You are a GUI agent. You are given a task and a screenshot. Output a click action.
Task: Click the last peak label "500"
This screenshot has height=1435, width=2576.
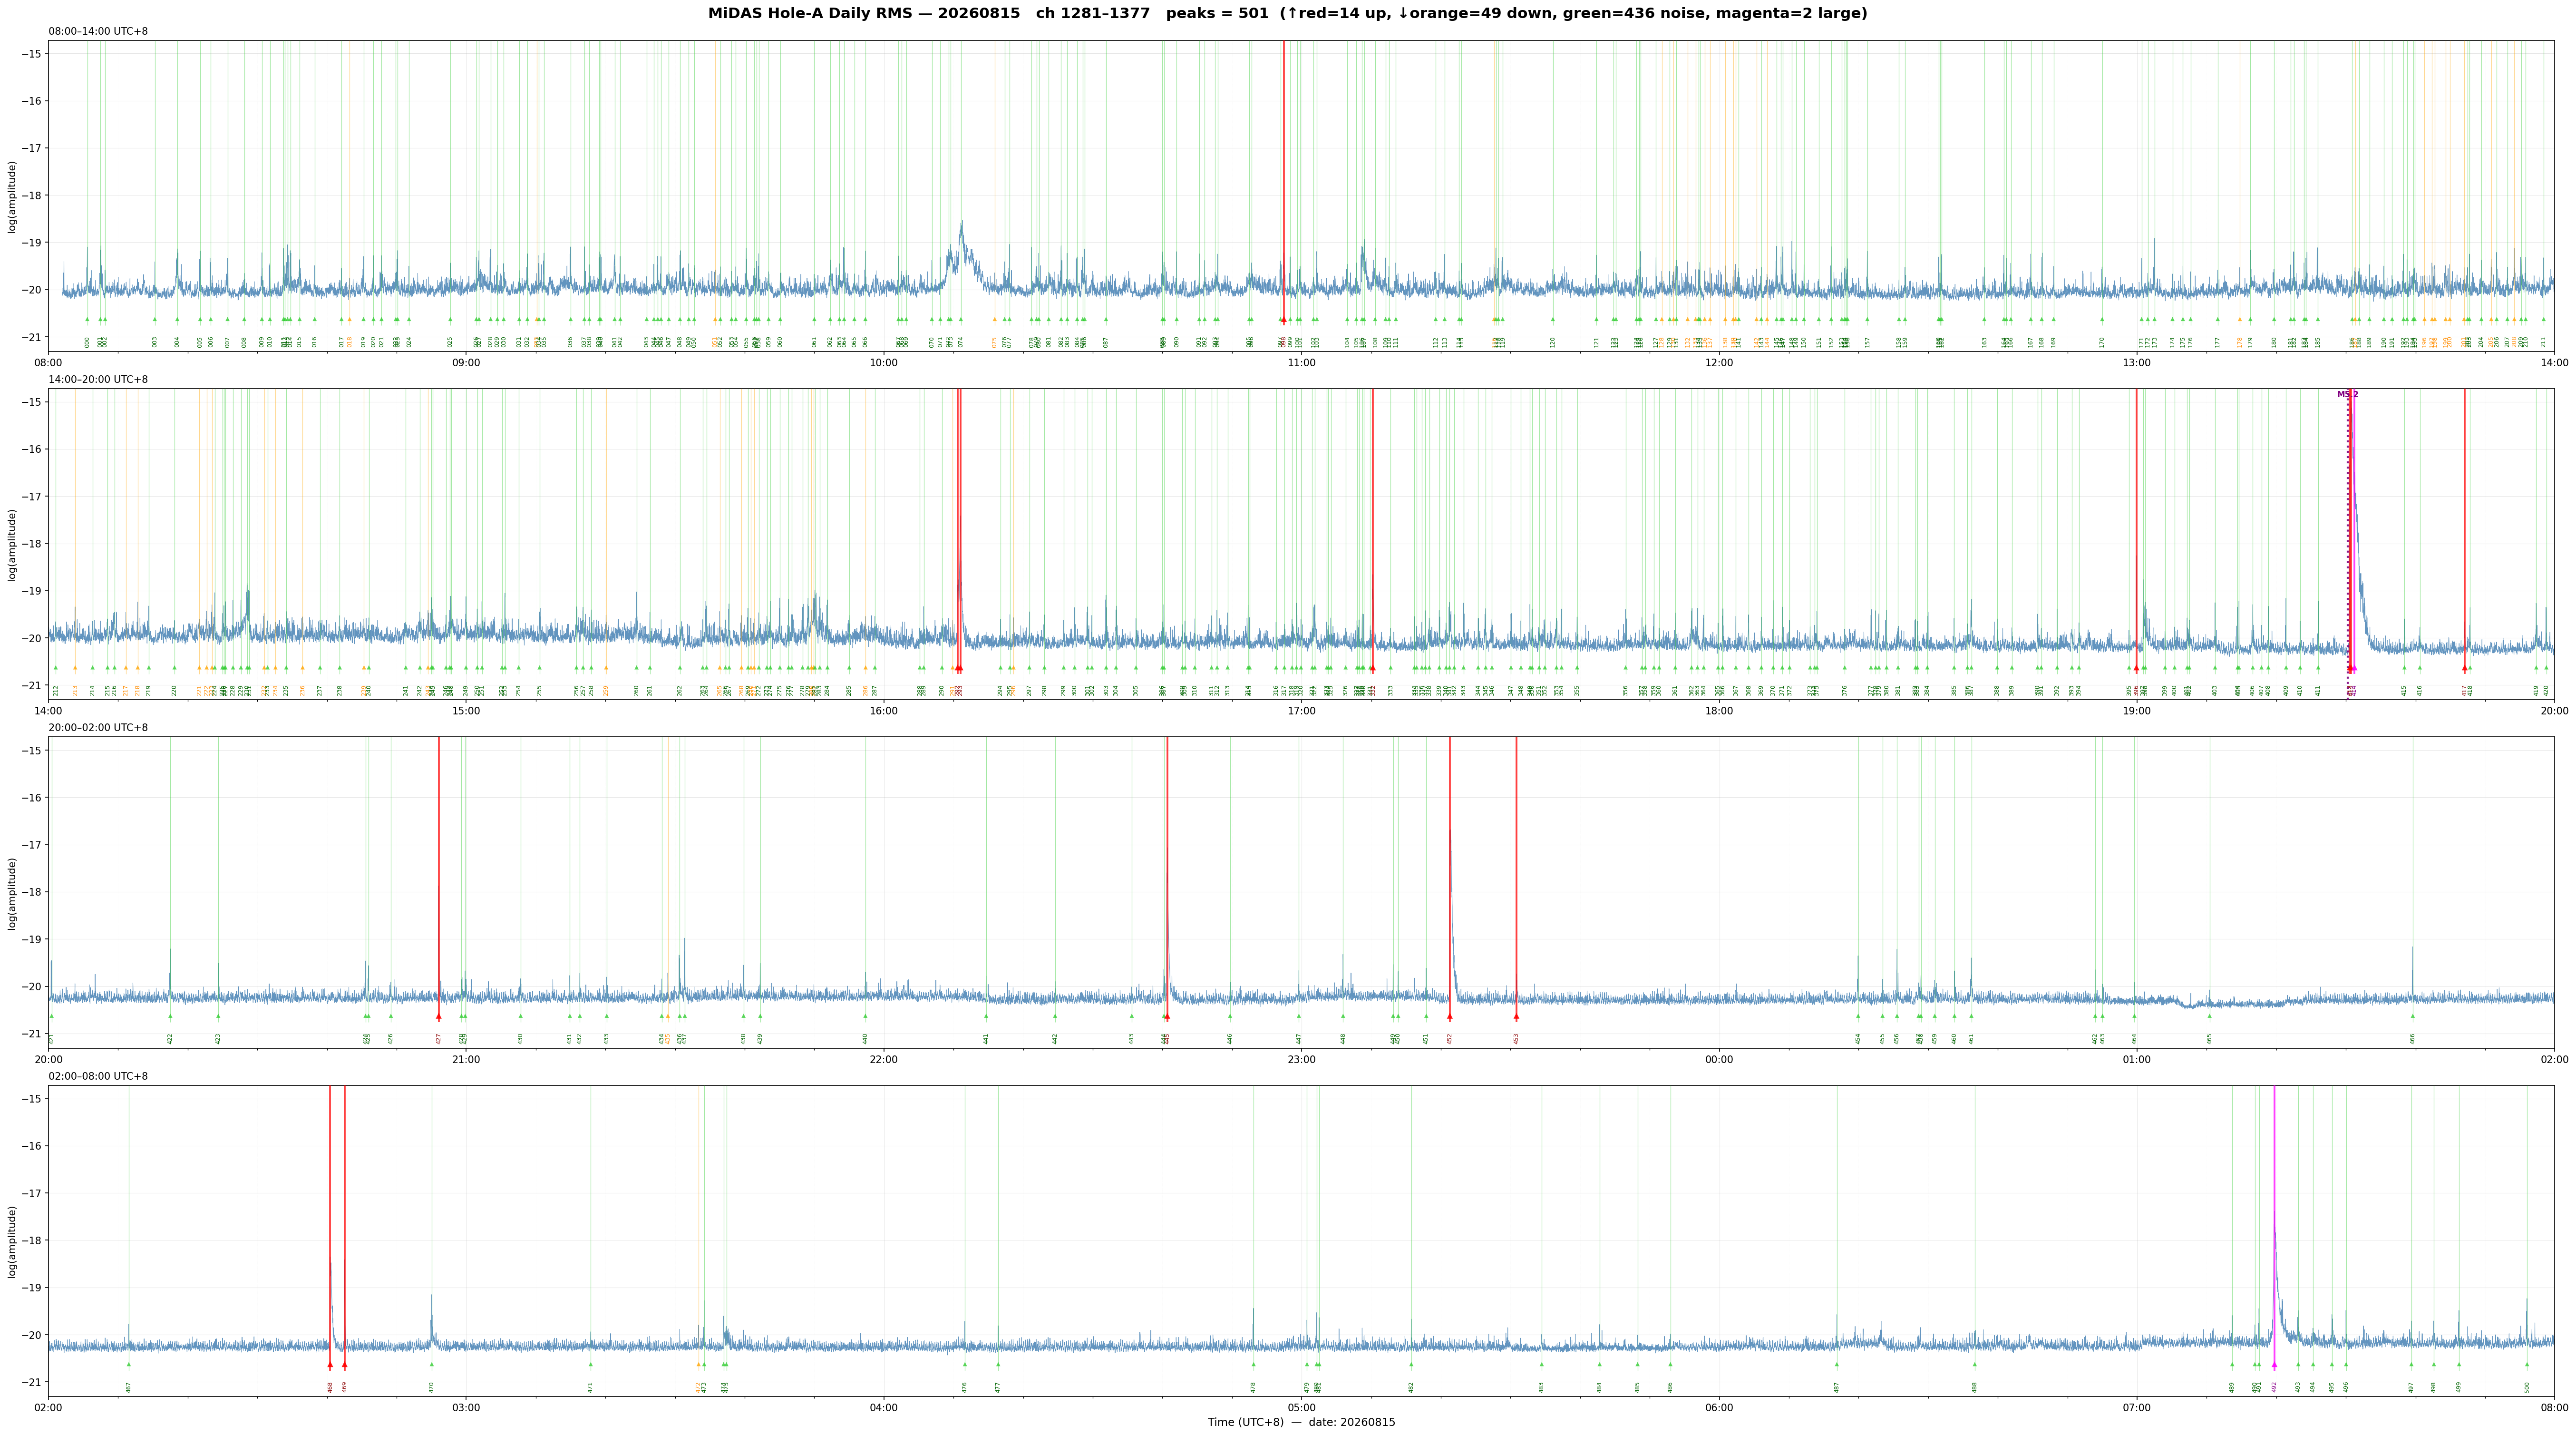[x=2526, y=1387]
